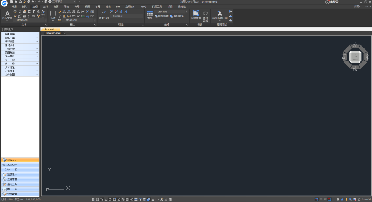Click the spell check ABC icon

tap(15, 12)
